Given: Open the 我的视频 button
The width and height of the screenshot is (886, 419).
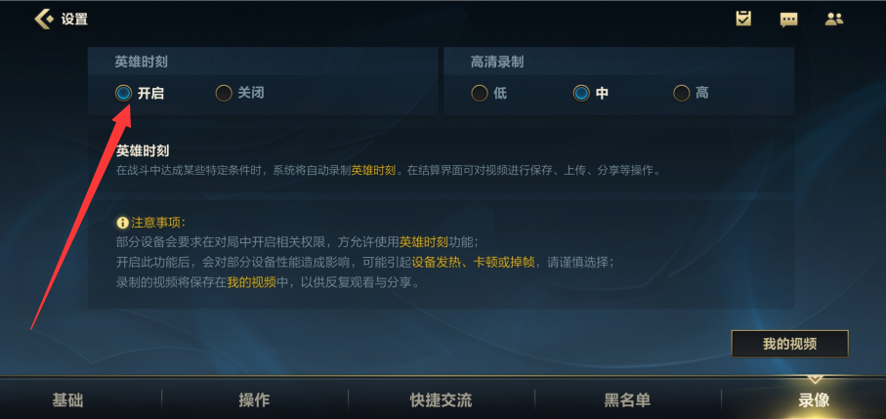Looking at the screenshot, I should tap(790, 344).
